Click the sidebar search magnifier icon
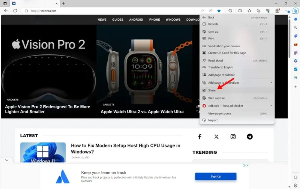 point(295,27)
